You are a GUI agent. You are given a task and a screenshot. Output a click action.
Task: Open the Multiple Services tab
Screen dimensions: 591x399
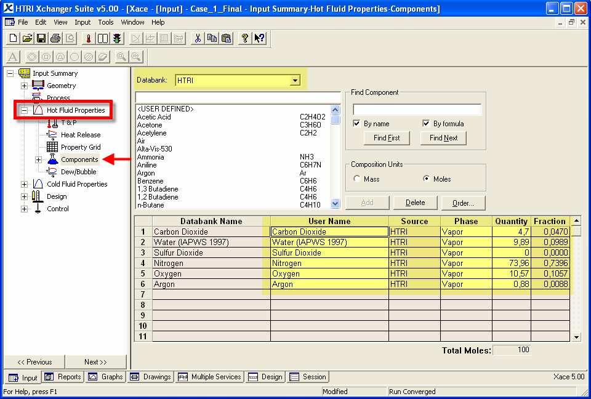tap(210, 377)
